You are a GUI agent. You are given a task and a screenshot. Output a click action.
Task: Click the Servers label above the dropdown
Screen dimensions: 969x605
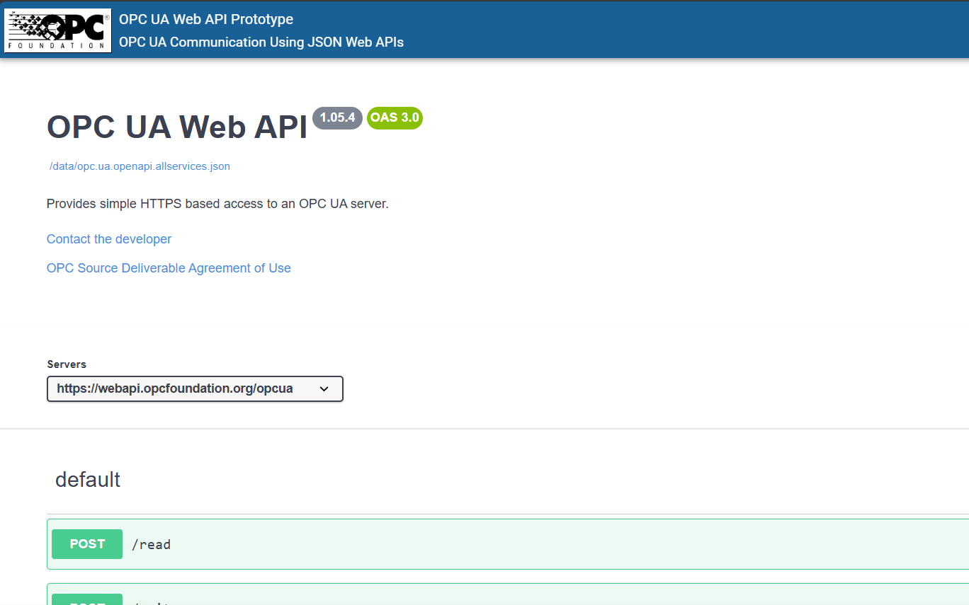67,364
